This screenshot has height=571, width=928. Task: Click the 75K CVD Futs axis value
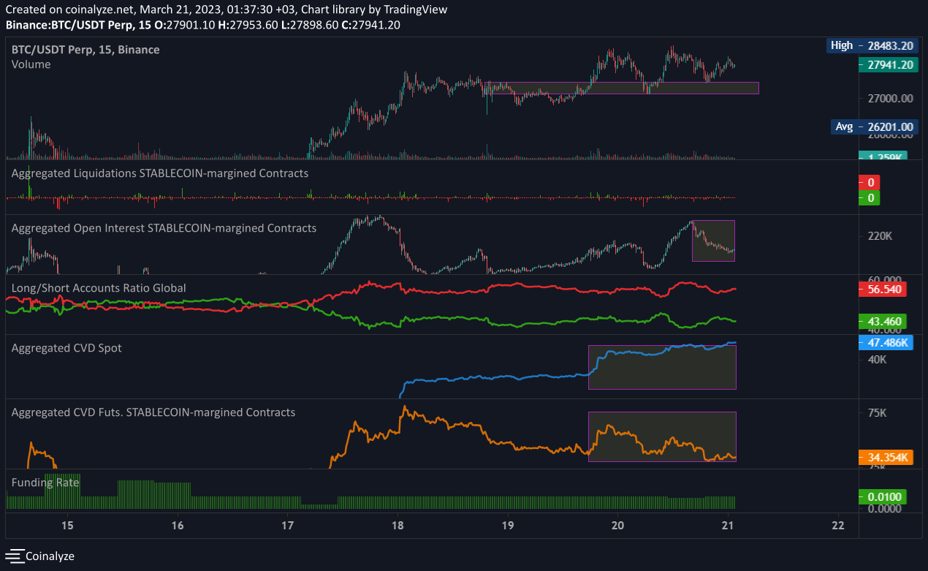(x=877, y=412)
